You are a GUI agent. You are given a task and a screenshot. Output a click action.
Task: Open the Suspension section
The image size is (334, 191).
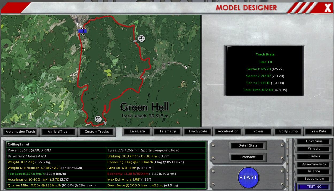tap(314, 179)
